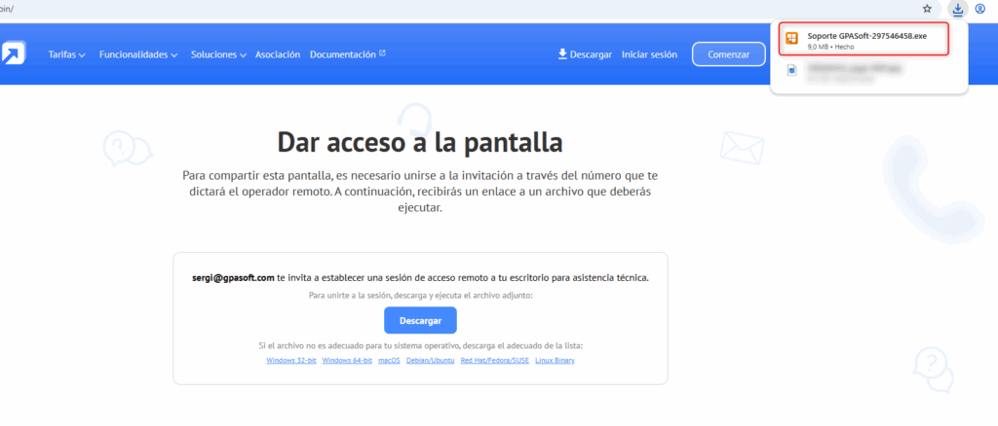This screenshot has width=998, height=426.
Task: Click the Iniciar sesión link
Action: (651, 54)
